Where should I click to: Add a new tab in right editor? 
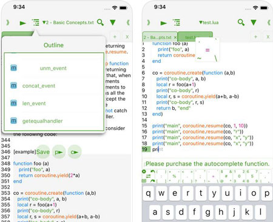click(x=255, y=37)
